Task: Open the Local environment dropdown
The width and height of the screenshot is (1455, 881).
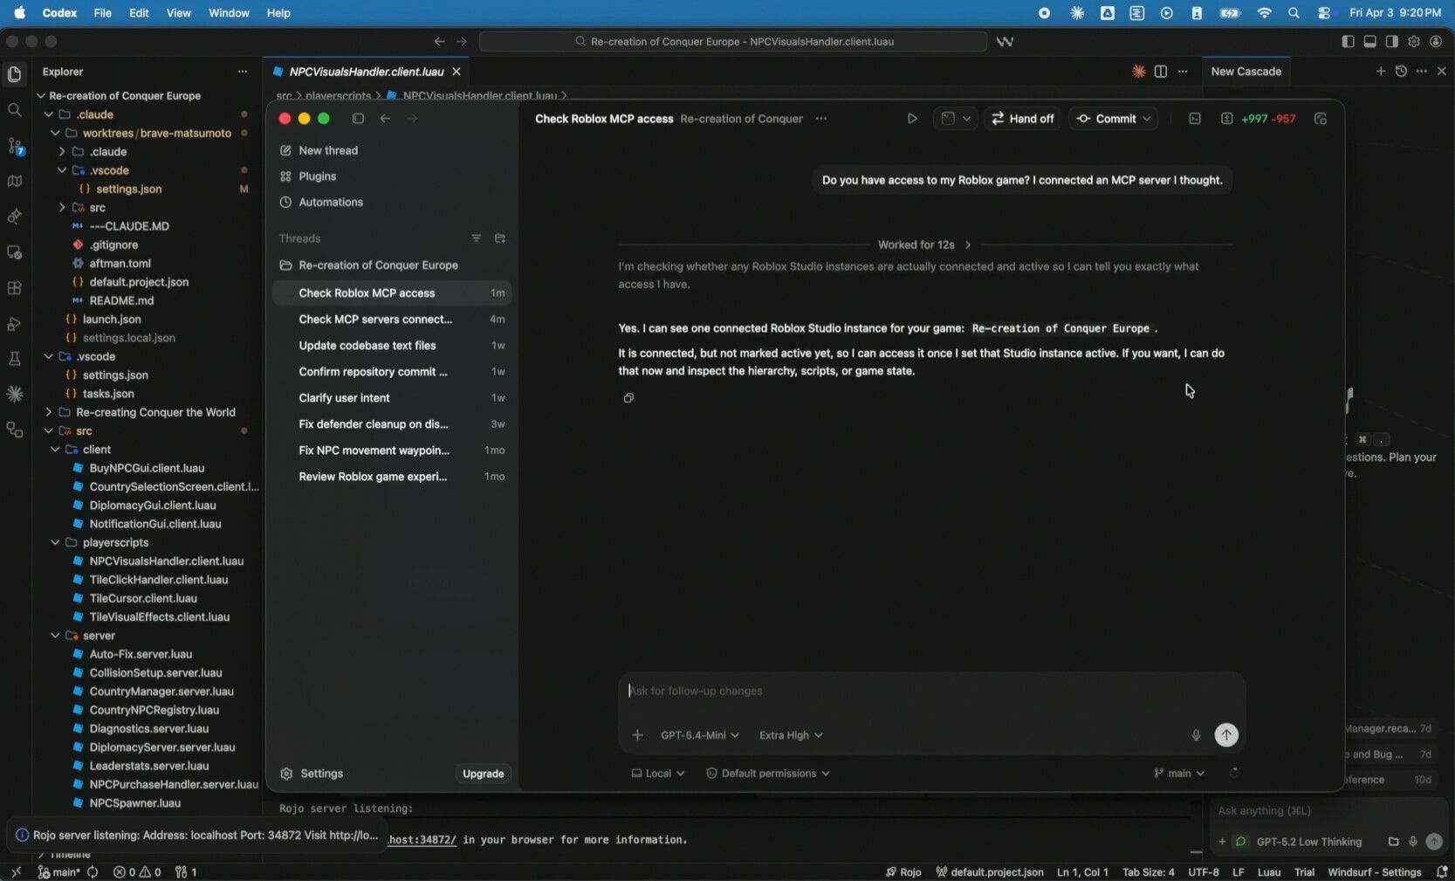Action: [658, 774]
